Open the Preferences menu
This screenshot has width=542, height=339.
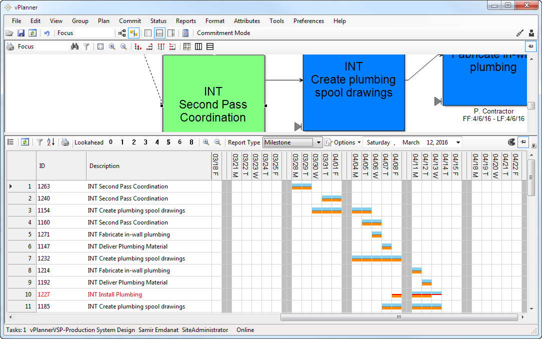pos(308,21)
